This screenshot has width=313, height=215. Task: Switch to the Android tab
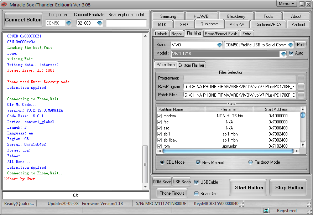pos(298,24)
